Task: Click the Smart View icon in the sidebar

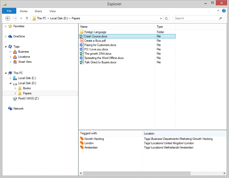Action: [15, 62]
